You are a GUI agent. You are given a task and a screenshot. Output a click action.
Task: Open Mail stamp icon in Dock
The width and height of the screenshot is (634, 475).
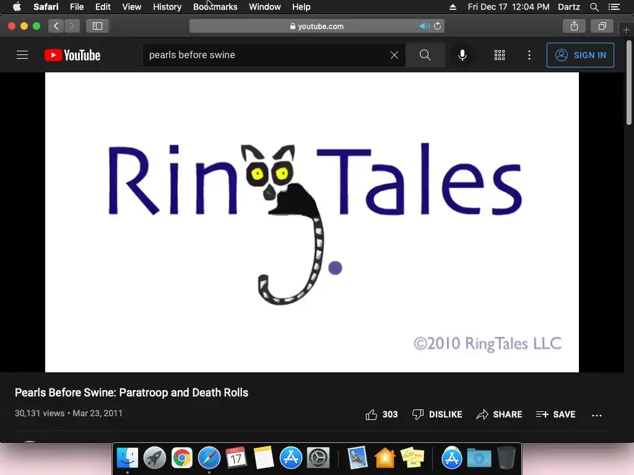[x=357, y=458]
